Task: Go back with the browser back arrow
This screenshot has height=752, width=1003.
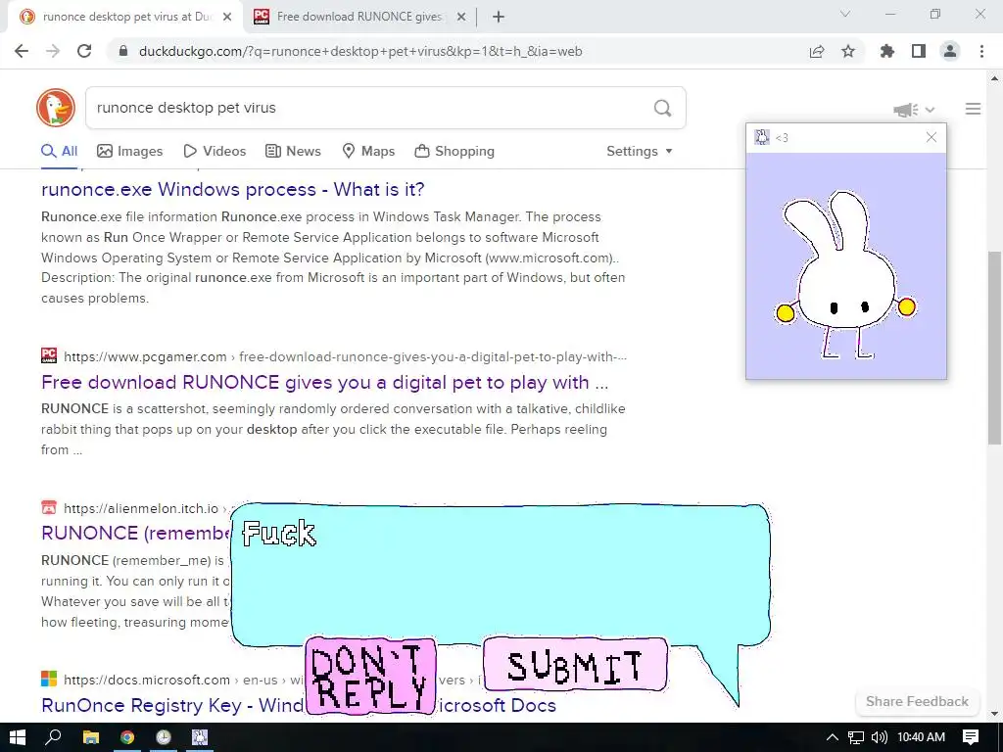Action: tap(22, 51)
